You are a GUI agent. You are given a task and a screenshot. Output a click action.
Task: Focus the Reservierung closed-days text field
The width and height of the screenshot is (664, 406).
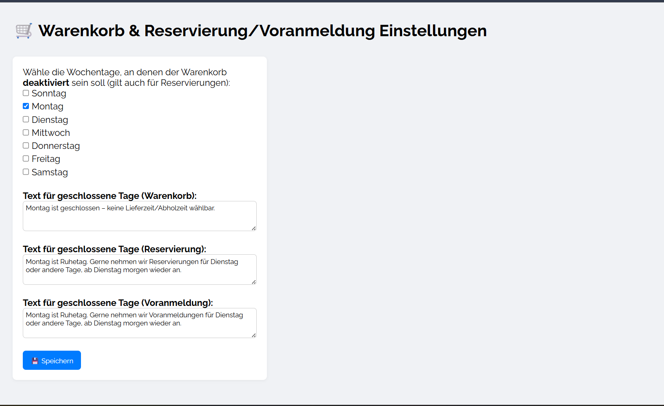pyautogui.click(x=140, y=269)
